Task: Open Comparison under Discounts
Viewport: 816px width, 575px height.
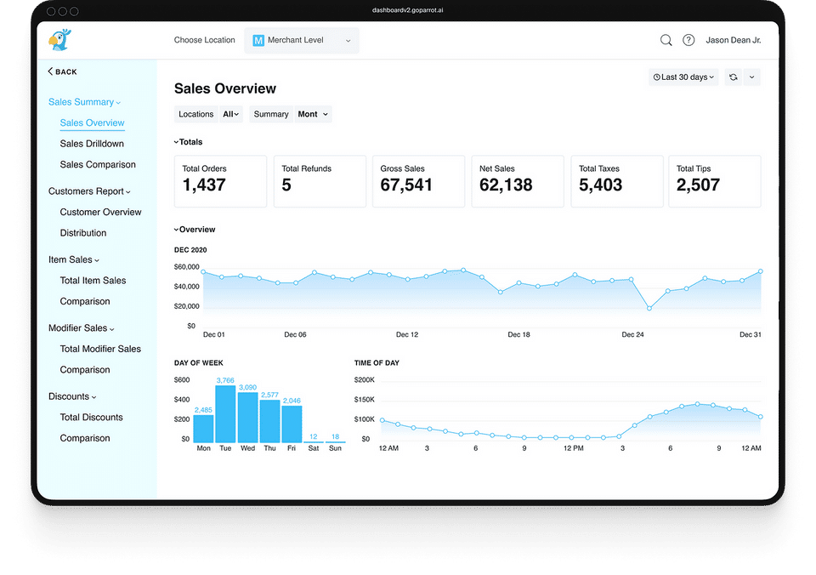Action: point(85,438)
